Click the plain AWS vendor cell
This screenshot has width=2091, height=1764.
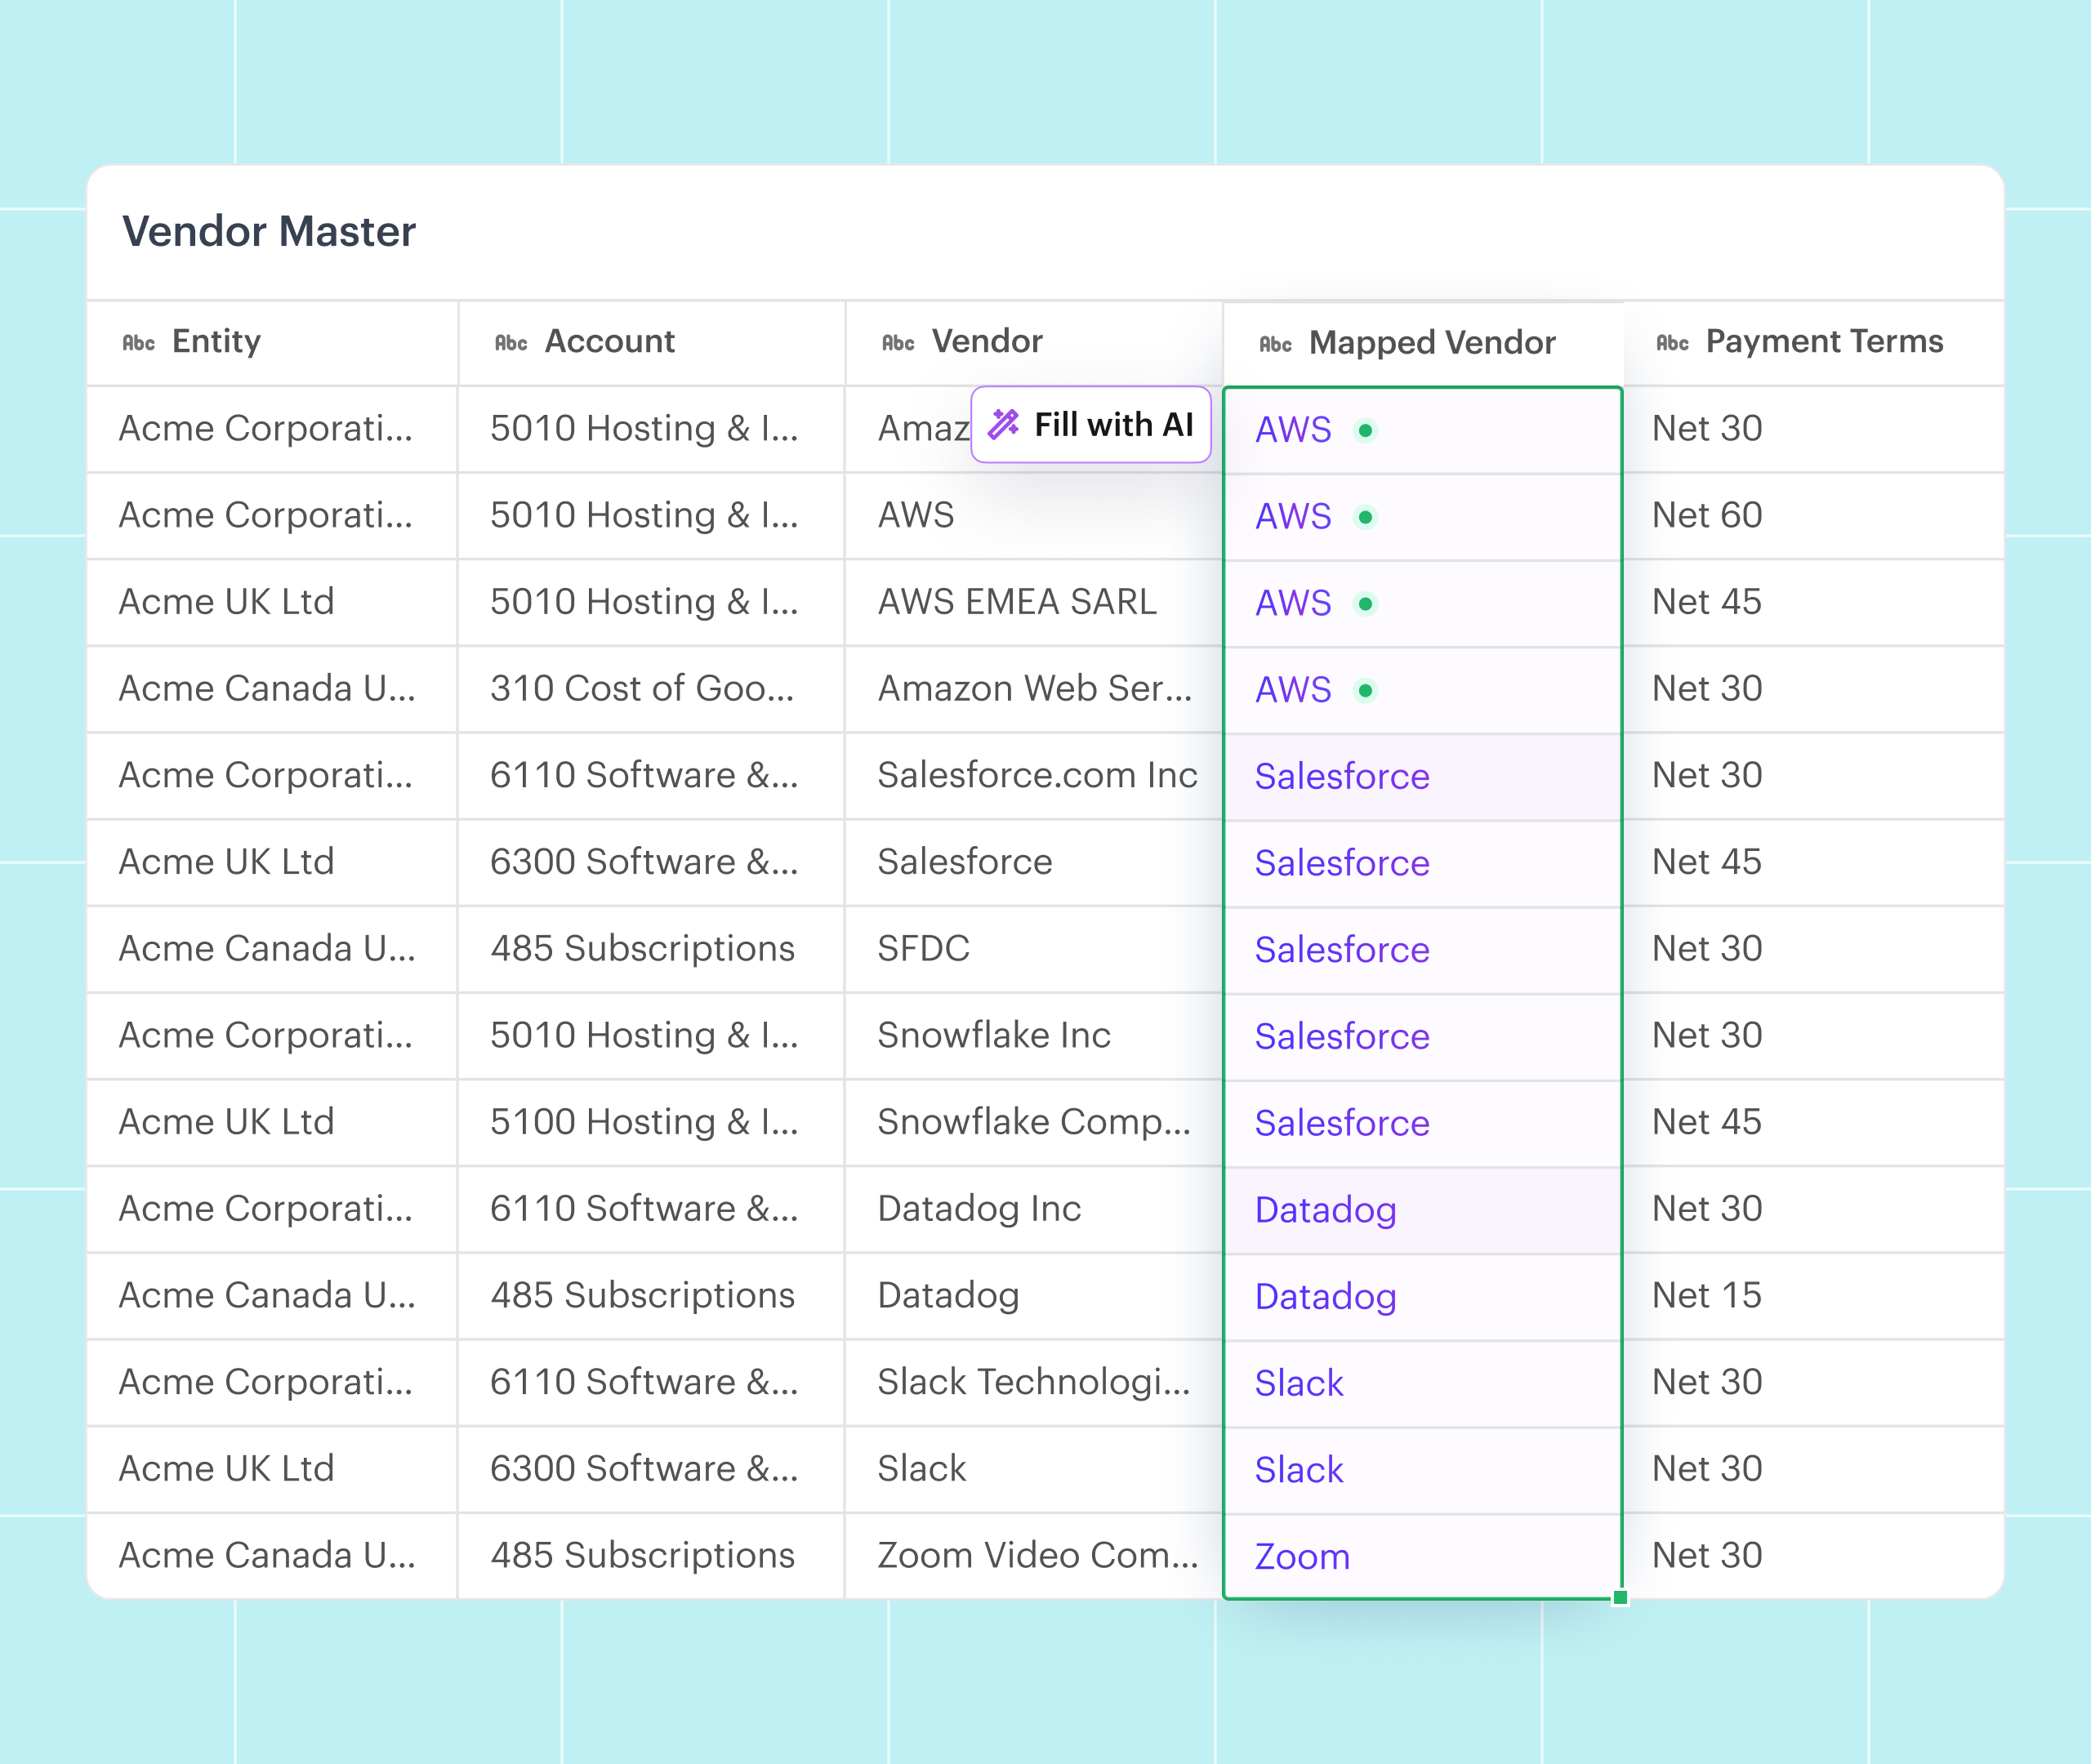click(1034, 516)
